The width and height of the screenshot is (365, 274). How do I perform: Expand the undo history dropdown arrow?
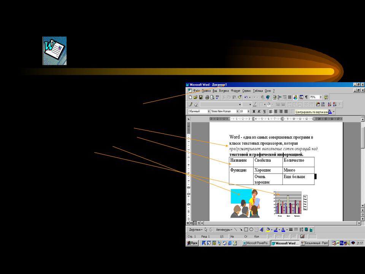(250, 97)
